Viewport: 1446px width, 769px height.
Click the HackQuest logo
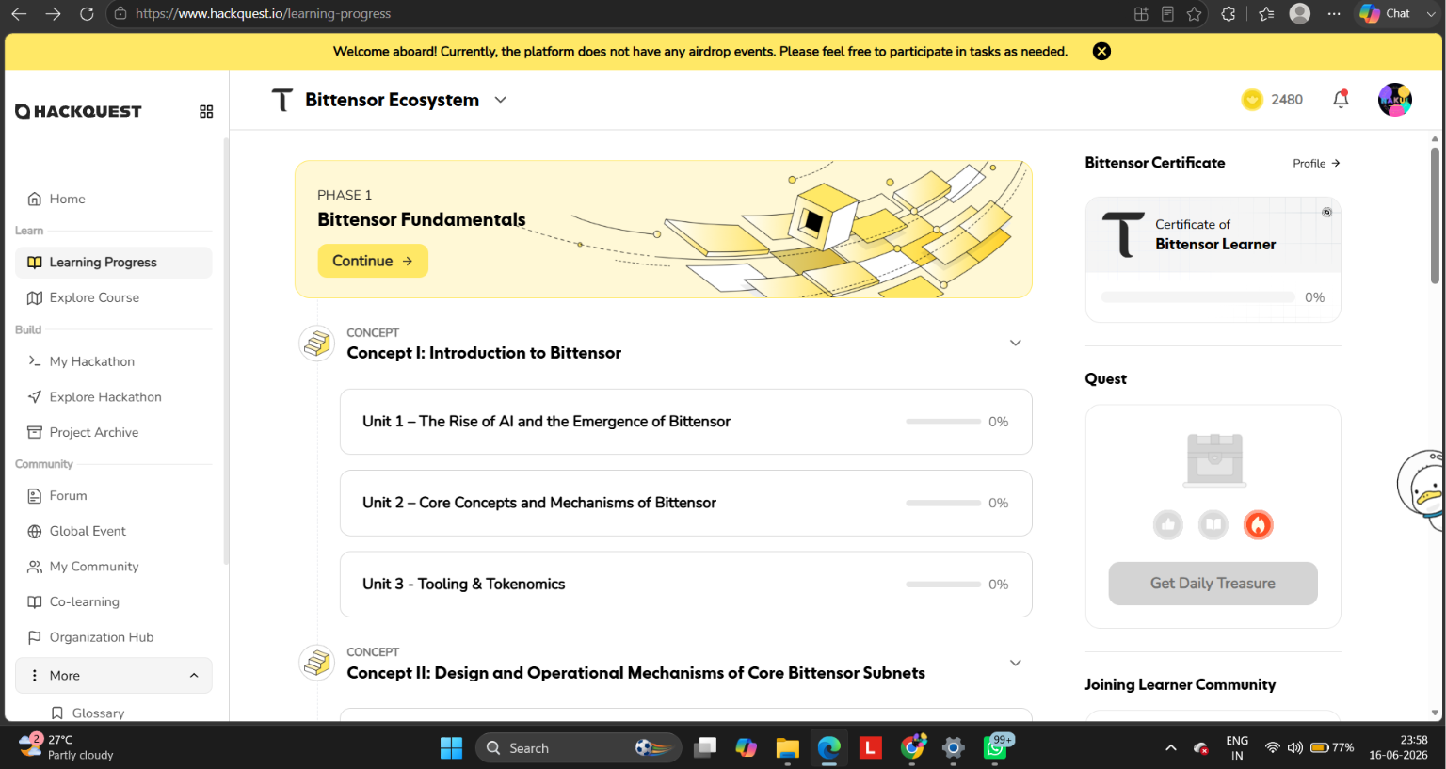coord(78,111)
